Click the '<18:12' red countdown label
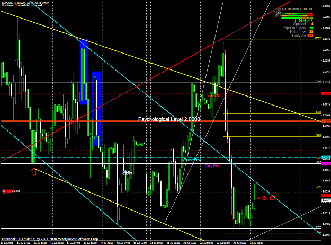The width and height of the screenshot is (331, 245). [x=266, y=198]
